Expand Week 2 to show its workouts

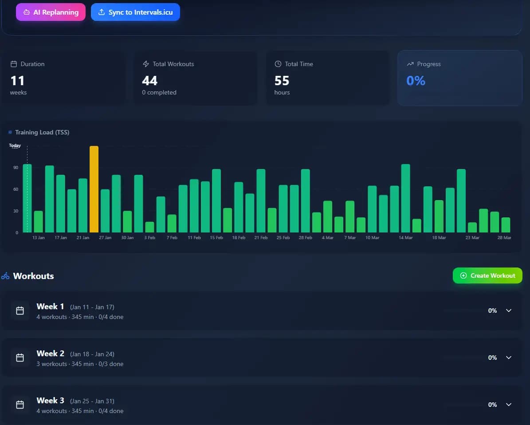508,358
